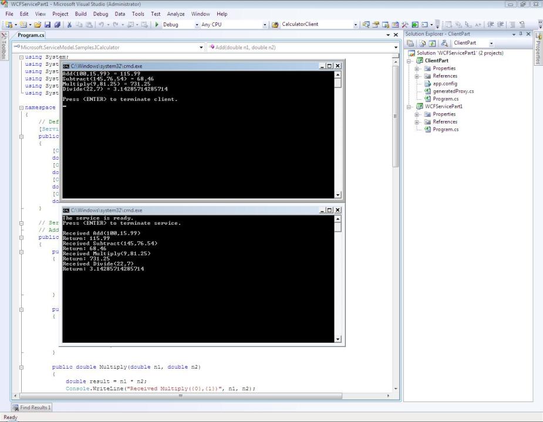Viewport: 543px width, 422px height.
Task: Collapse the ClientPart project node
Action: [410, 60]
